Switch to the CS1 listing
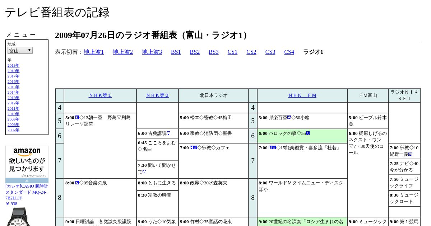This screenshot has height=226, width=431. click(x=232, y=52)
